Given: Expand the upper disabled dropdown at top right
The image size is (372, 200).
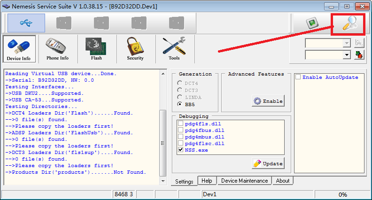Looking at the screenshot, I should click(347, 43).
